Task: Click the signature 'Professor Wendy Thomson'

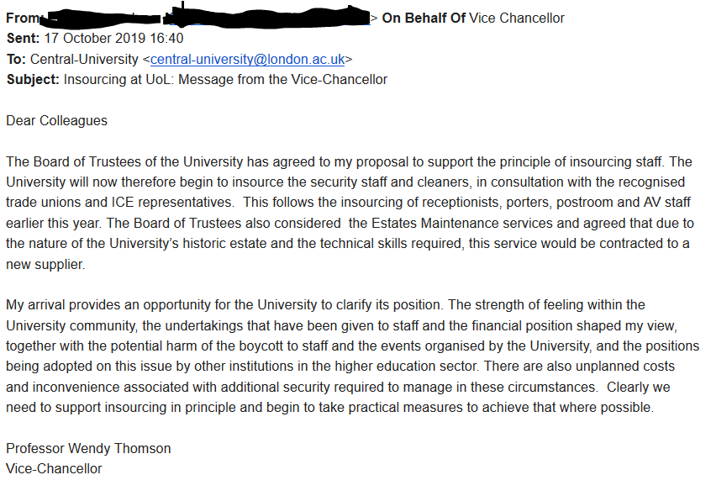Action: click(88, 448)
